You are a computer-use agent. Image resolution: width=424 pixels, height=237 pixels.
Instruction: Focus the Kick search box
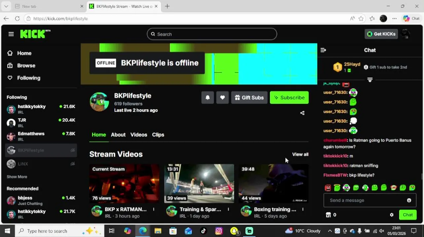[212, 34]
